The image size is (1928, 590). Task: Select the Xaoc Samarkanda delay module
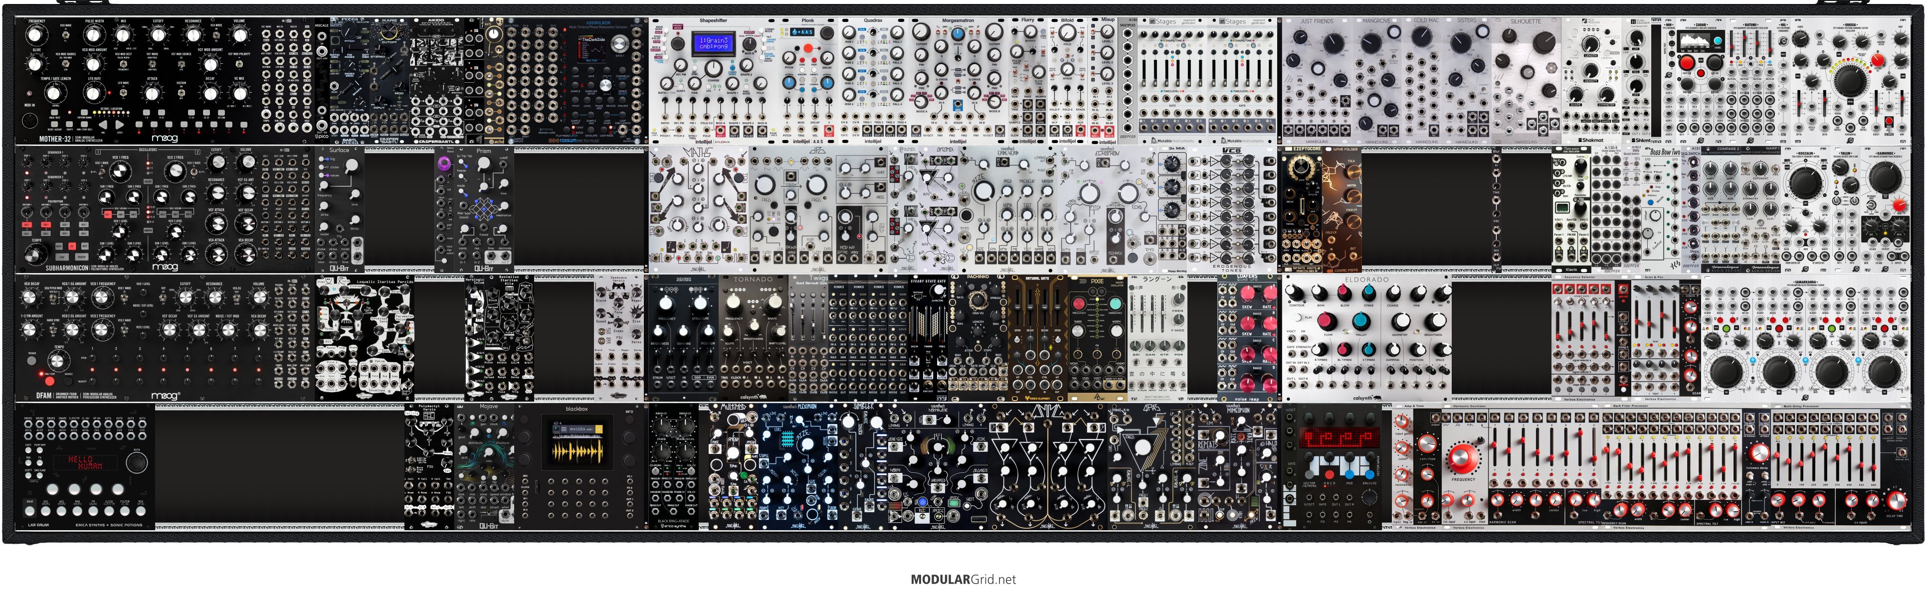pyautogui.click(x=1805, y=338)
